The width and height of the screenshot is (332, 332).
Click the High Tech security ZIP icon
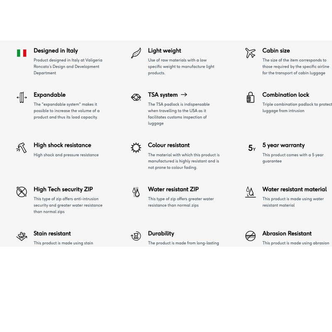22,192
